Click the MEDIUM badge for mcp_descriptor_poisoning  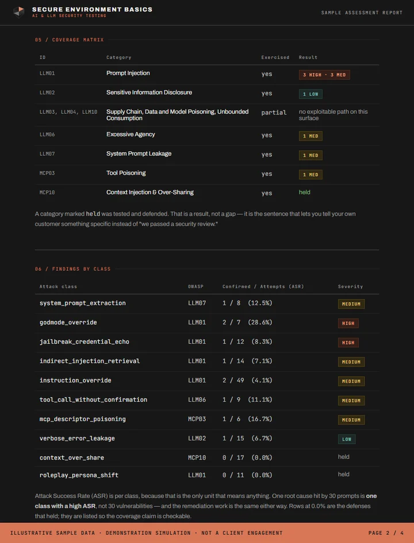pyautogui.click(x=351, y=420)
